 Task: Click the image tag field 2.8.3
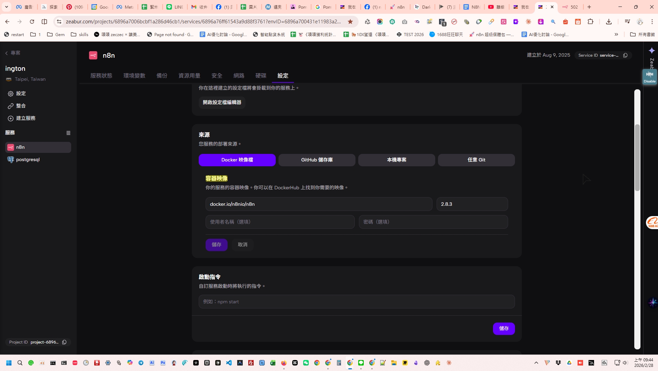tap(472, 204)
